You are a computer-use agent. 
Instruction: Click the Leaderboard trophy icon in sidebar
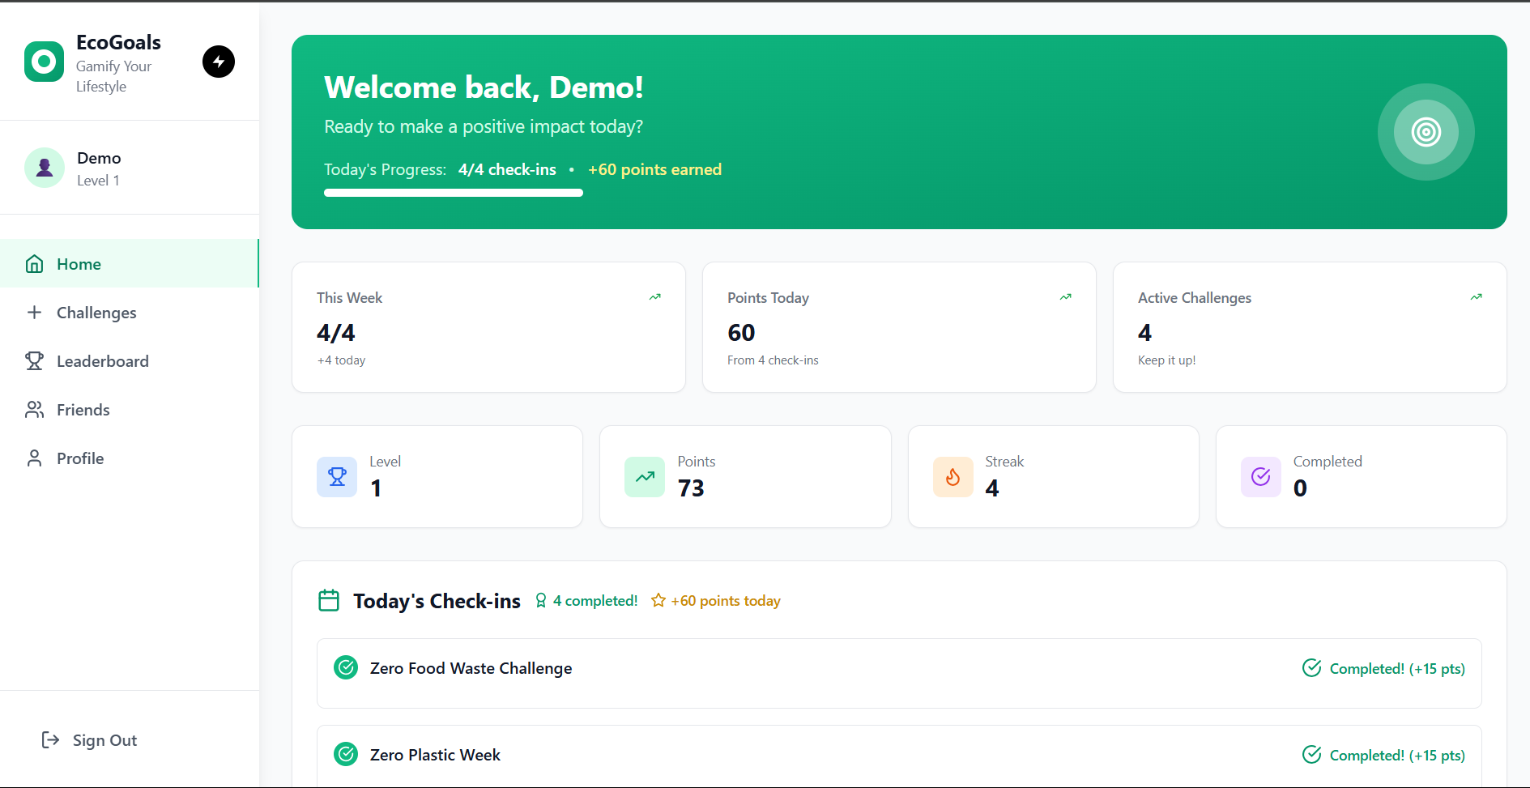[34, 360]
